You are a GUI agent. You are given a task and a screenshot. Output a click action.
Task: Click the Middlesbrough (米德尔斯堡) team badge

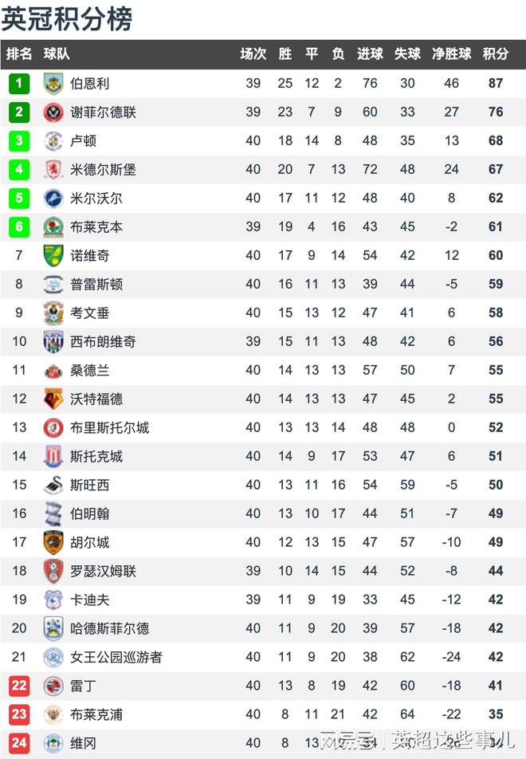pos(53,169)
